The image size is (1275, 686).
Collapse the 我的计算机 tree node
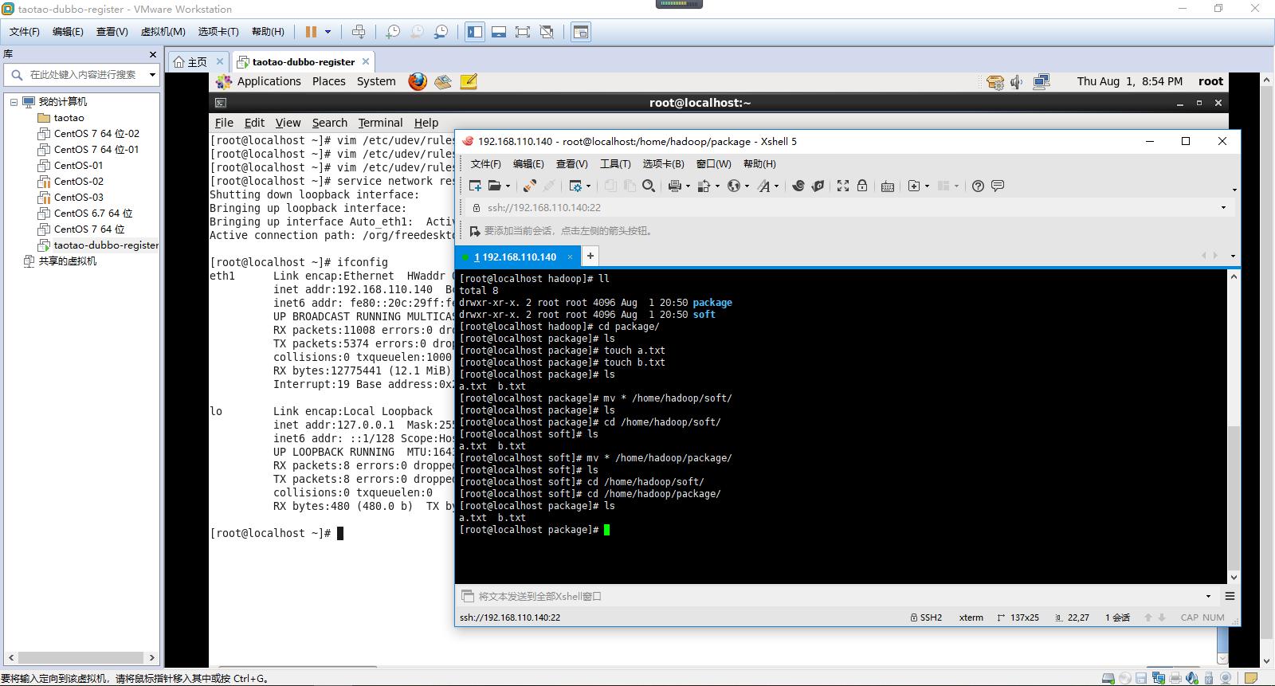[14, 102]
